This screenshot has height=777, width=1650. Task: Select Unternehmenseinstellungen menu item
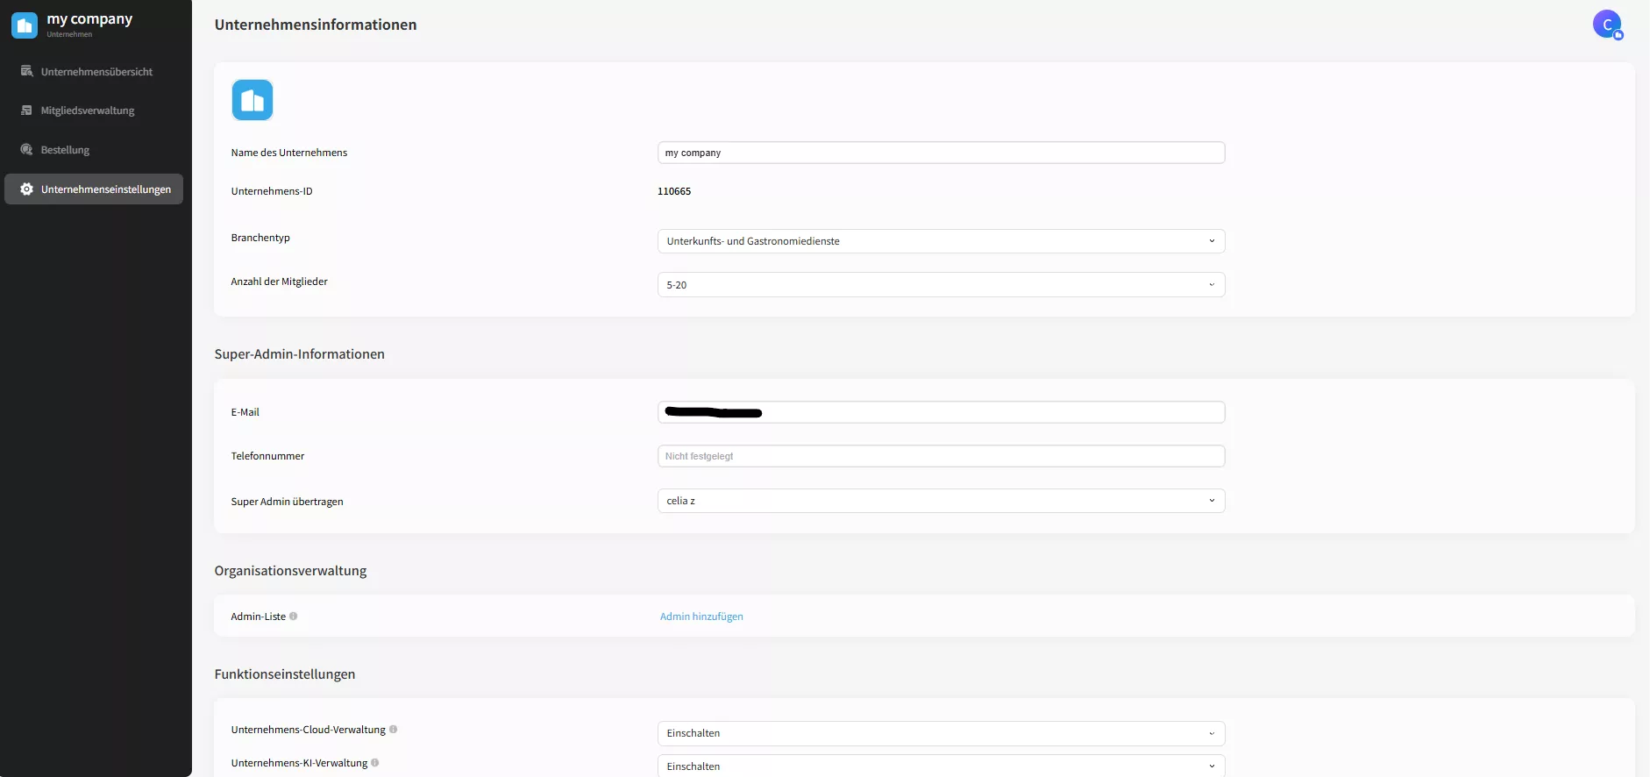coord(94,189)
